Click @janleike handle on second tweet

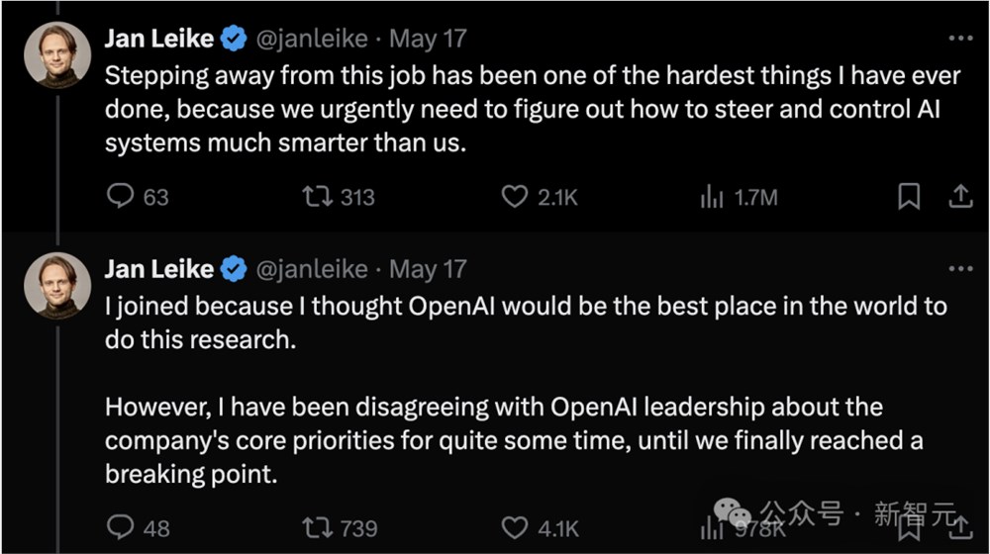point(312,268)
